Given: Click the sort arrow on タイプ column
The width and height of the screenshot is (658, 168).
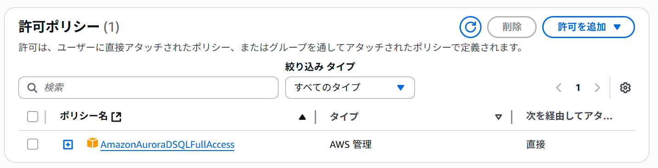Looking at the screenshot, I should click(499, 118).
